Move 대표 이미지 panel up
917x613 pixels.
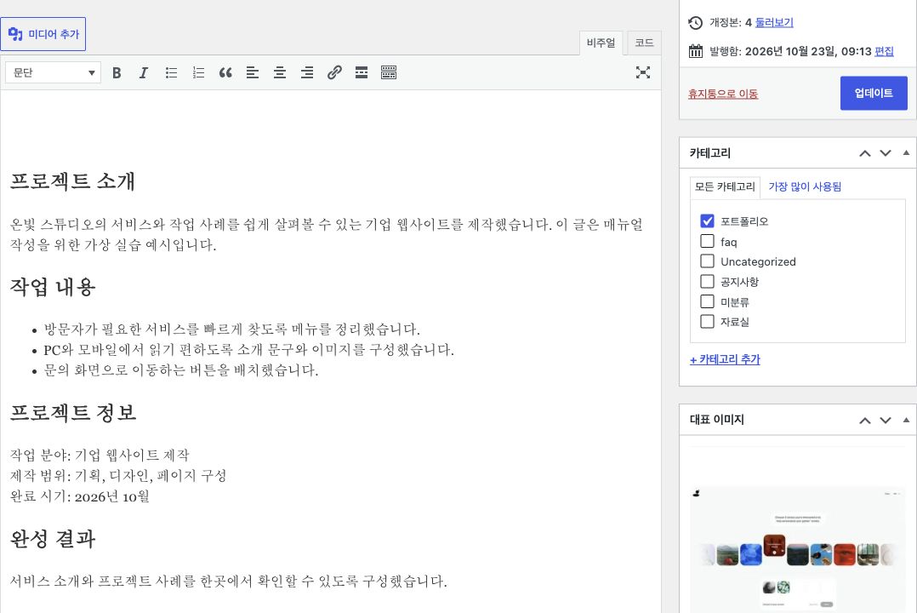[865, 421]
